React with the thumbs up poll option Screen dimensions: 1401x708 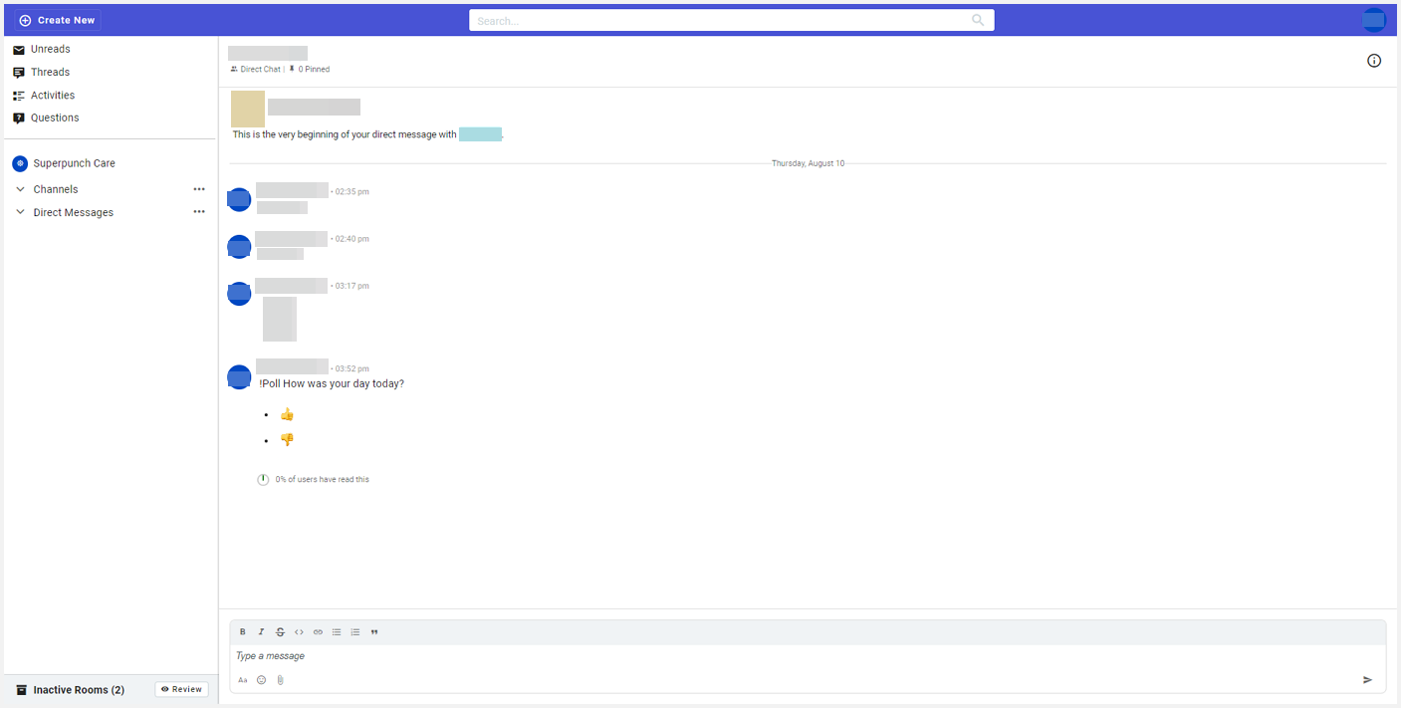tap(287, 413)
